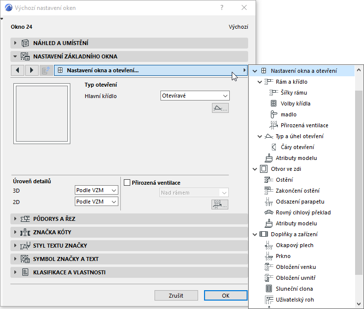Open the 2D detail level dropdown

click(97, 202)
